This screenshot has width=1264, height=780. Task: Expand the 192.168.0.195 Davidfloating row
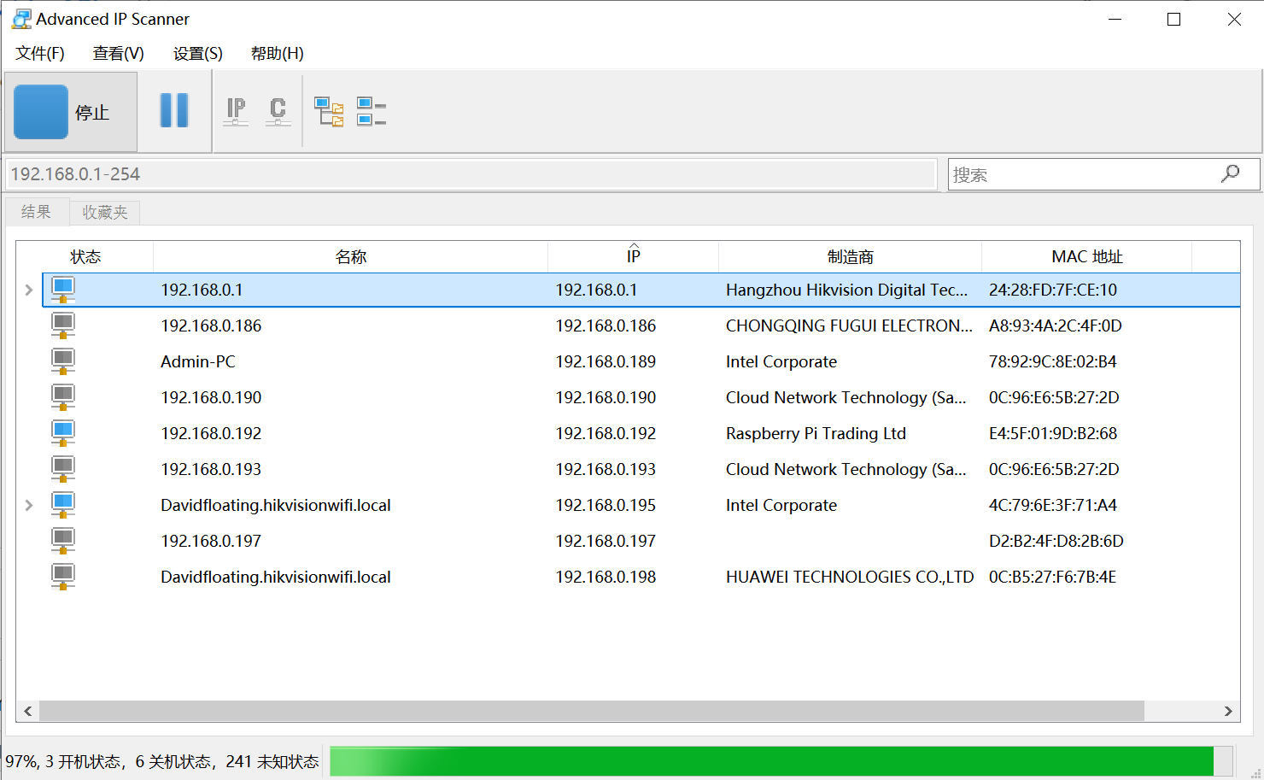pos(29,506)
